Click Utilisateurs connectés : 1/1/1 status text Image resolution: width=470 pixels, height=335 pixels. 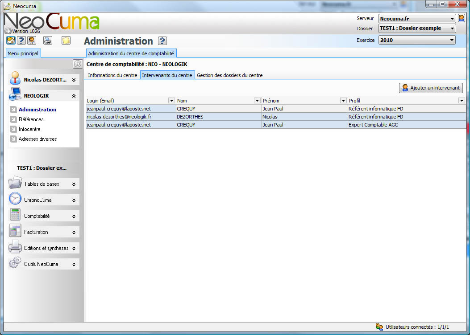417,327
